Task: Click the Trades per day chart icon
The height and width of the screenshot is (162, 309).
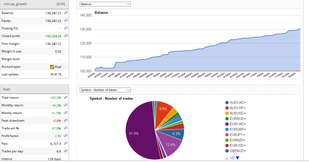Action: pyautogui.click(x=66, y=151)
